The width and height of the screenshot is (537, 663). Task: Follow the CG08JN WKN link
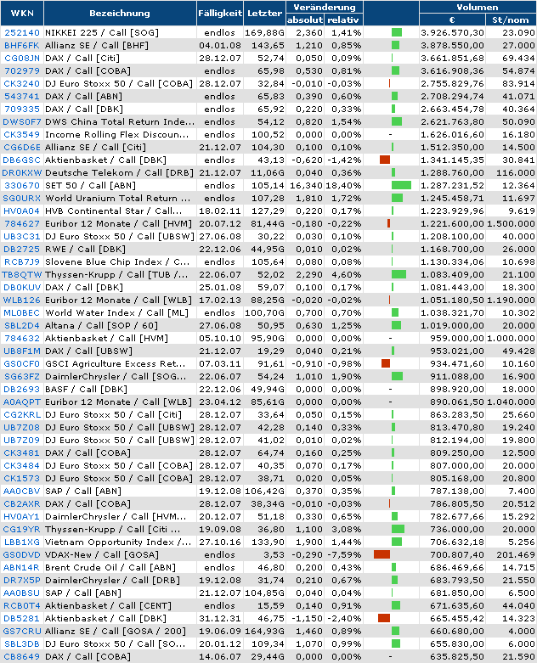point(21,58)
